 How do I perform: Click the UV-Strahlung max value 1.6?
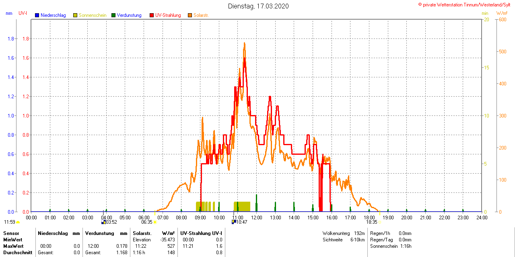click(x=219, y=246)
